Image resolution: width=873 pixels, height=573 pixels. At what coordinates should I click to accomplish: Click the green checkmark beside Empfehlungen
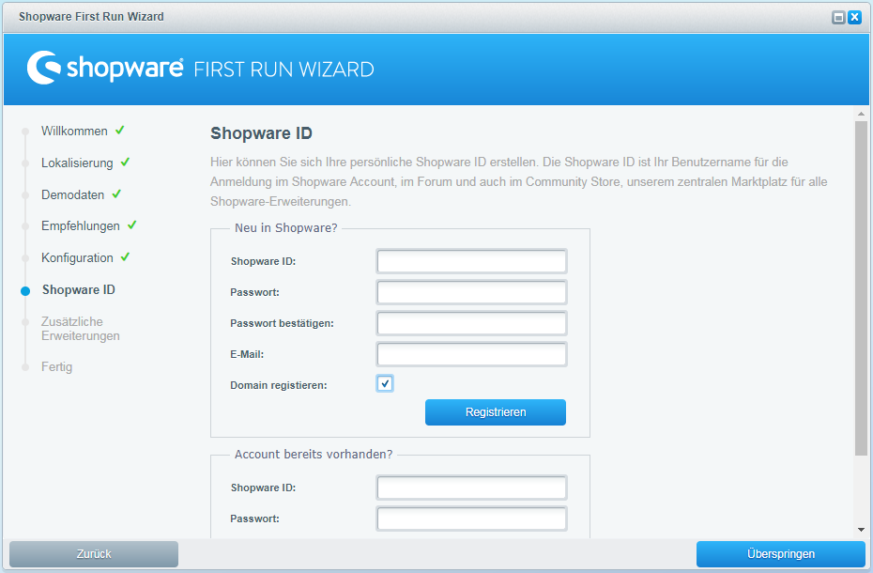[x=132, y=225]
